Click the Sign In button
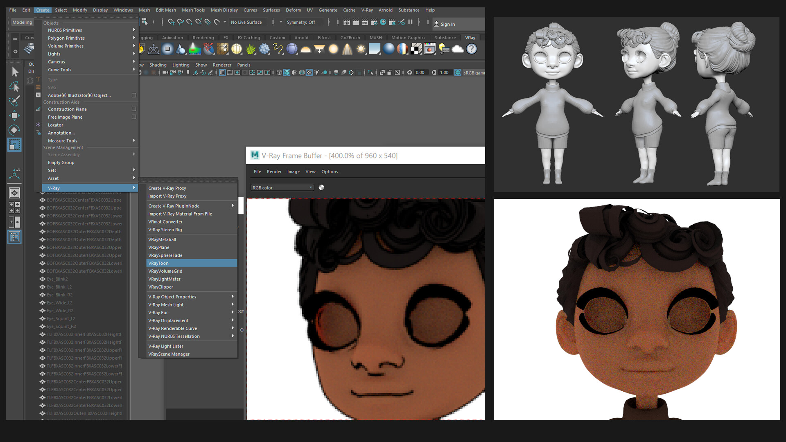786x442 pixels. coord(445,24)
